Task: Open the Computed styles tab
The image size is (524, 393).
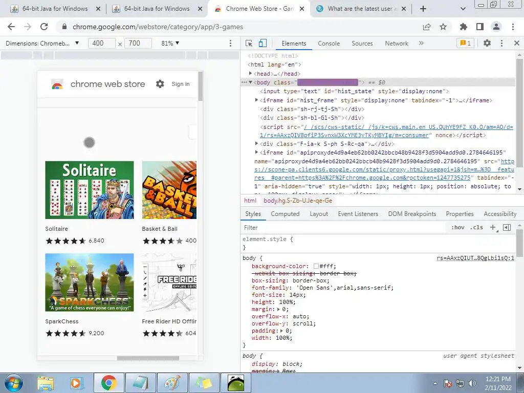Action: [x=285, y=214]
